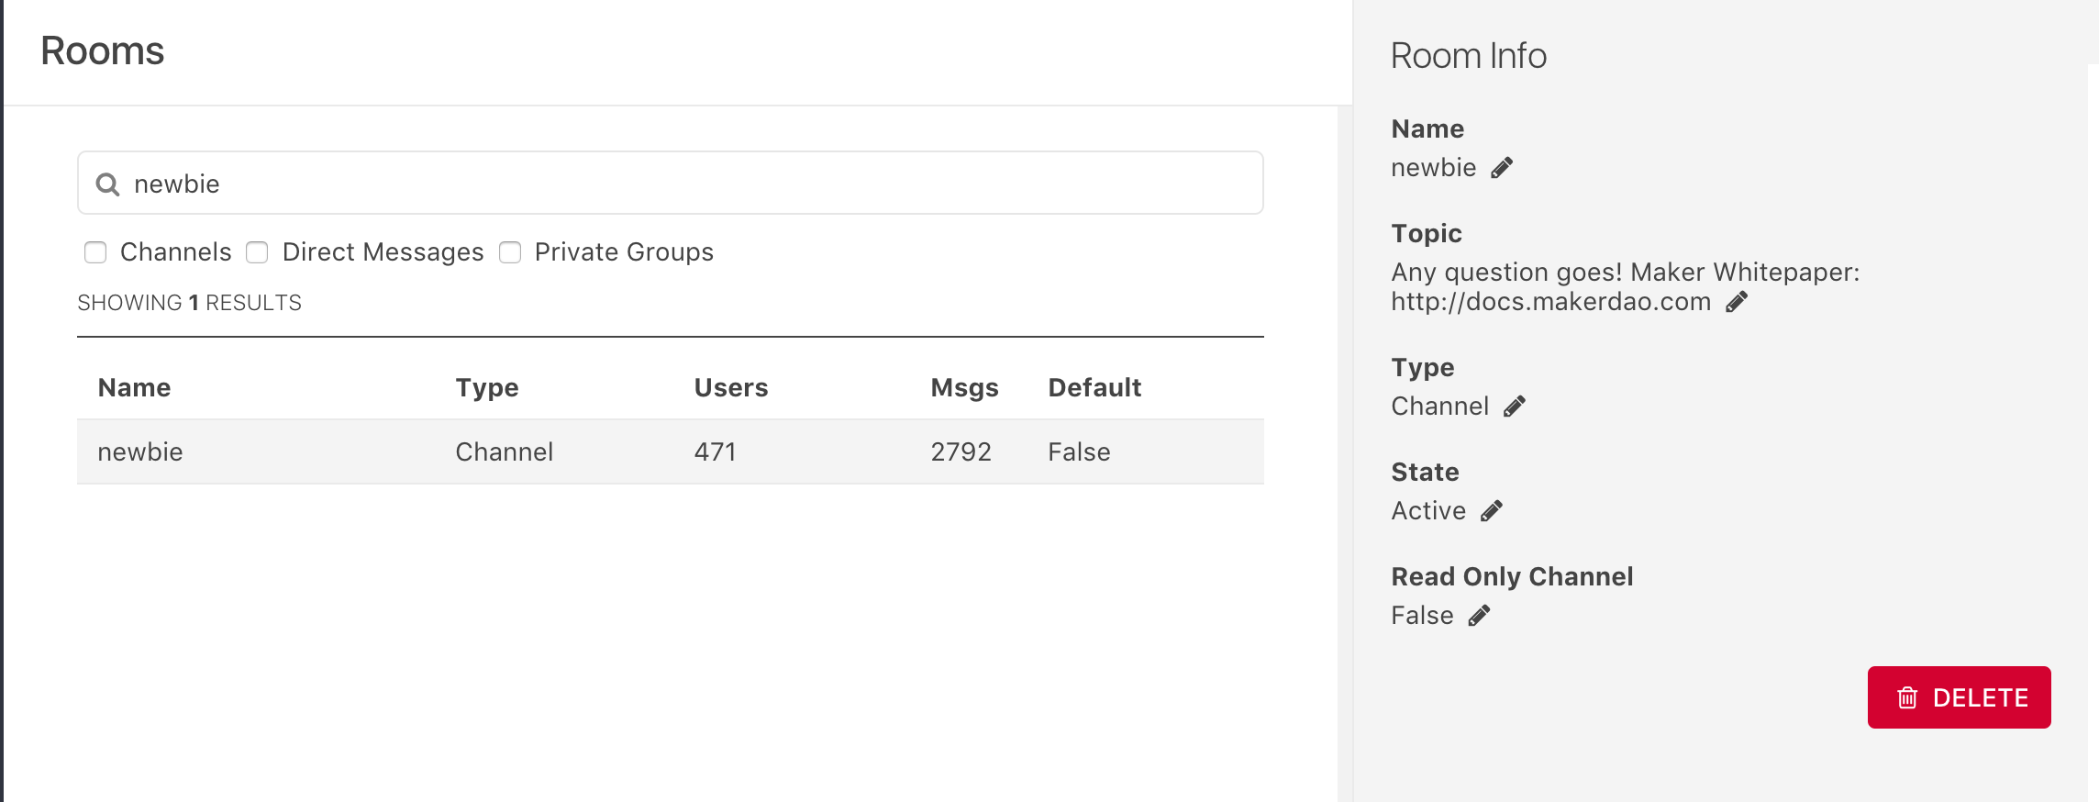2099x802 pixels.
Task: Click the pencil icon for Read Only Channel
Action: click(1479, 616)
